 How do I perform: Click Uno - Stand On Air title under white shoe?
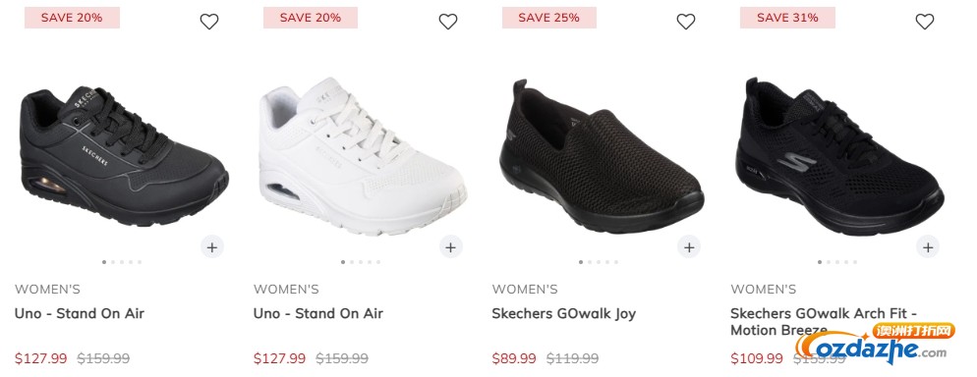317,313
